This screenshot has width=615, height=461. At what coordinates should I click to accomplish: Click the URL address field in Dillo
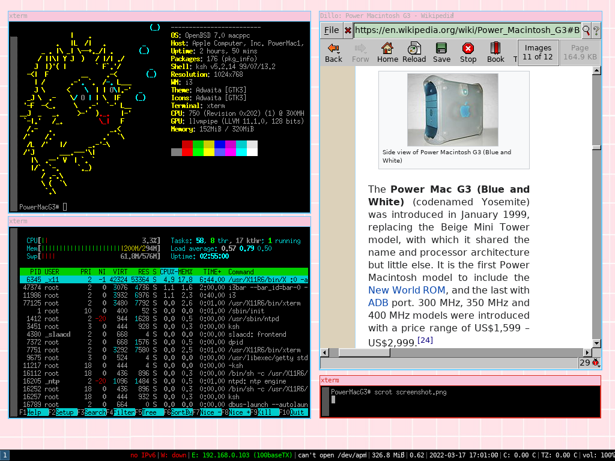pyautogui.click(x=467, y=30)
